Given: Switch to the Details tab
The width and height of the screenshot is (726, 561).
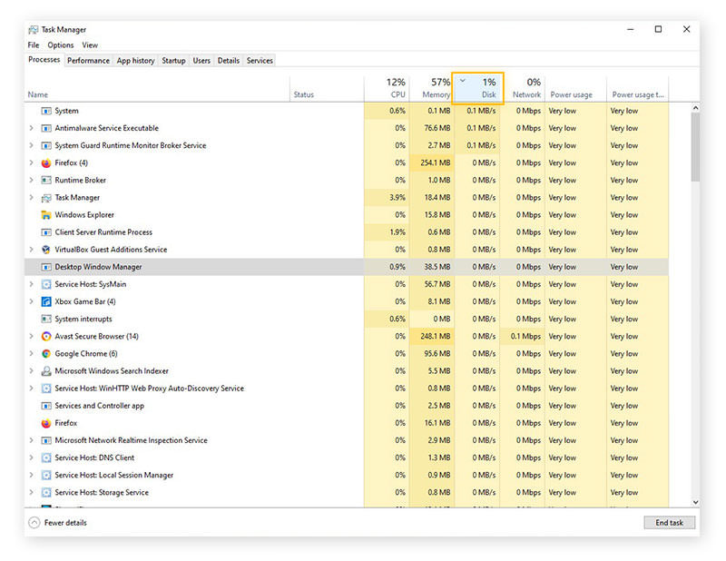Looking at the screenshot, I should pos(229,61).
